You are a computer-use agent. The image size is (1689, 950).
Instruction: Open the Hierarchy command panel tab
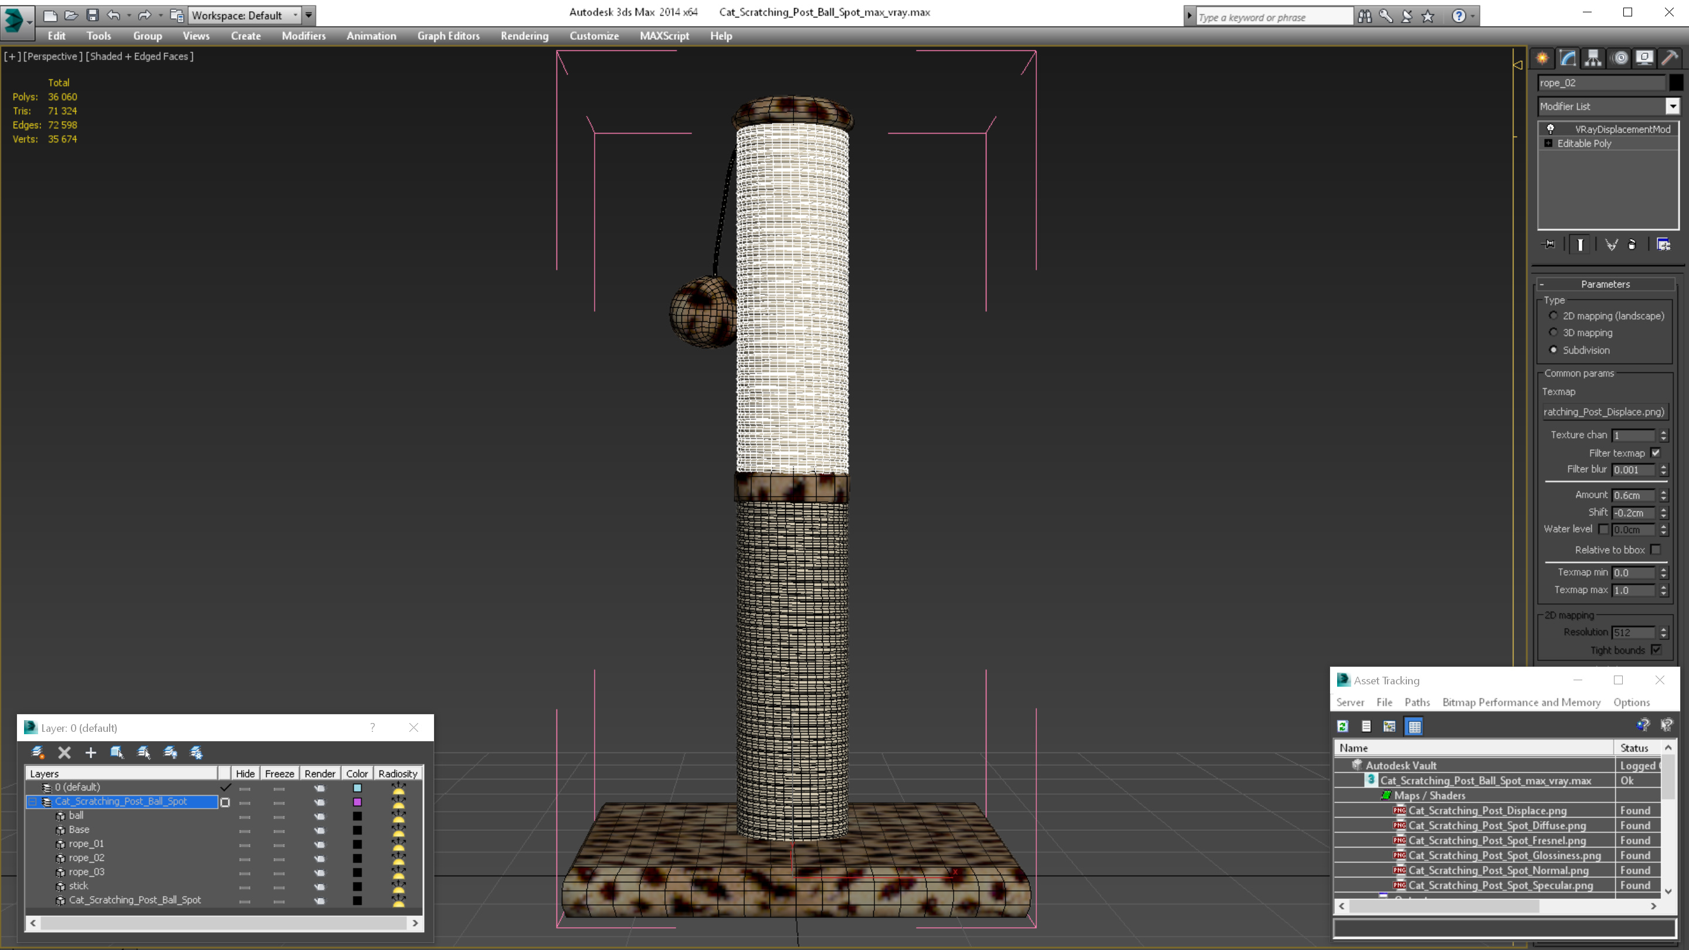point(1593,59)
